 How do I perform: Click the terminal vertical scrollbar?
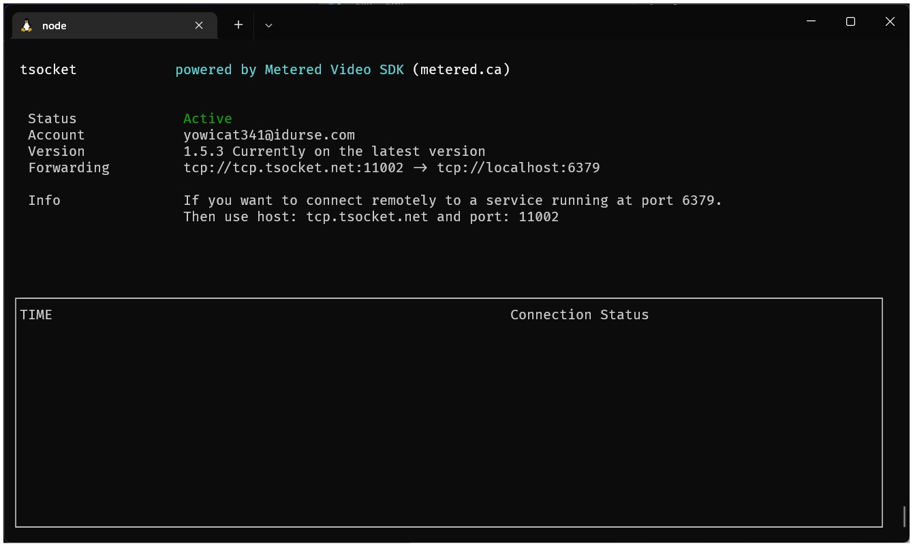click(x=905, y=516)
